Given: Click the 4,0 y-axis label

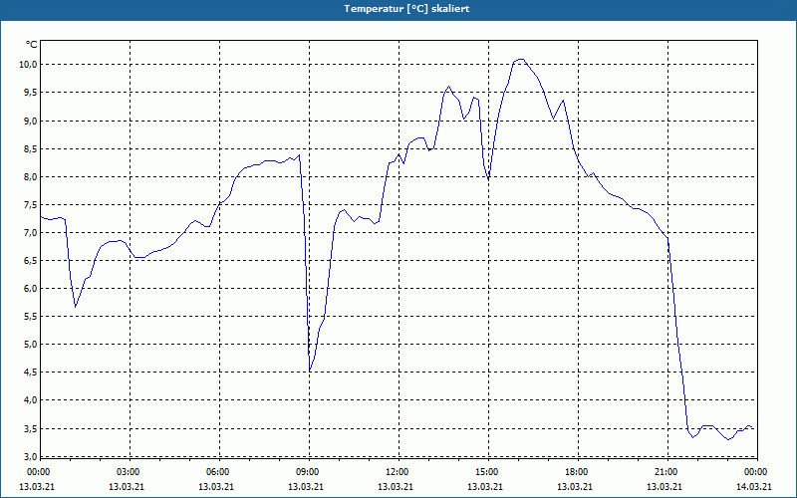Looking at the screenshot, I should (30, 400).
